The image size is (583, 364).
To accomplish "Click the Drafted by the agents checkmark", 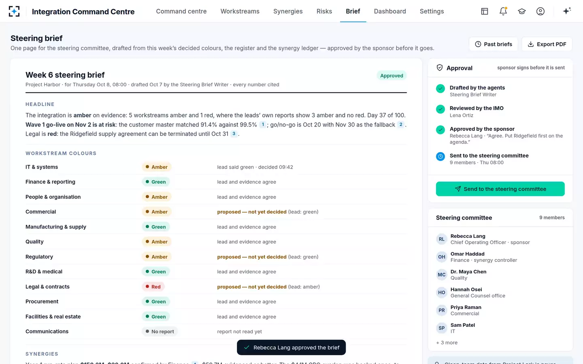I will point(440,89).
